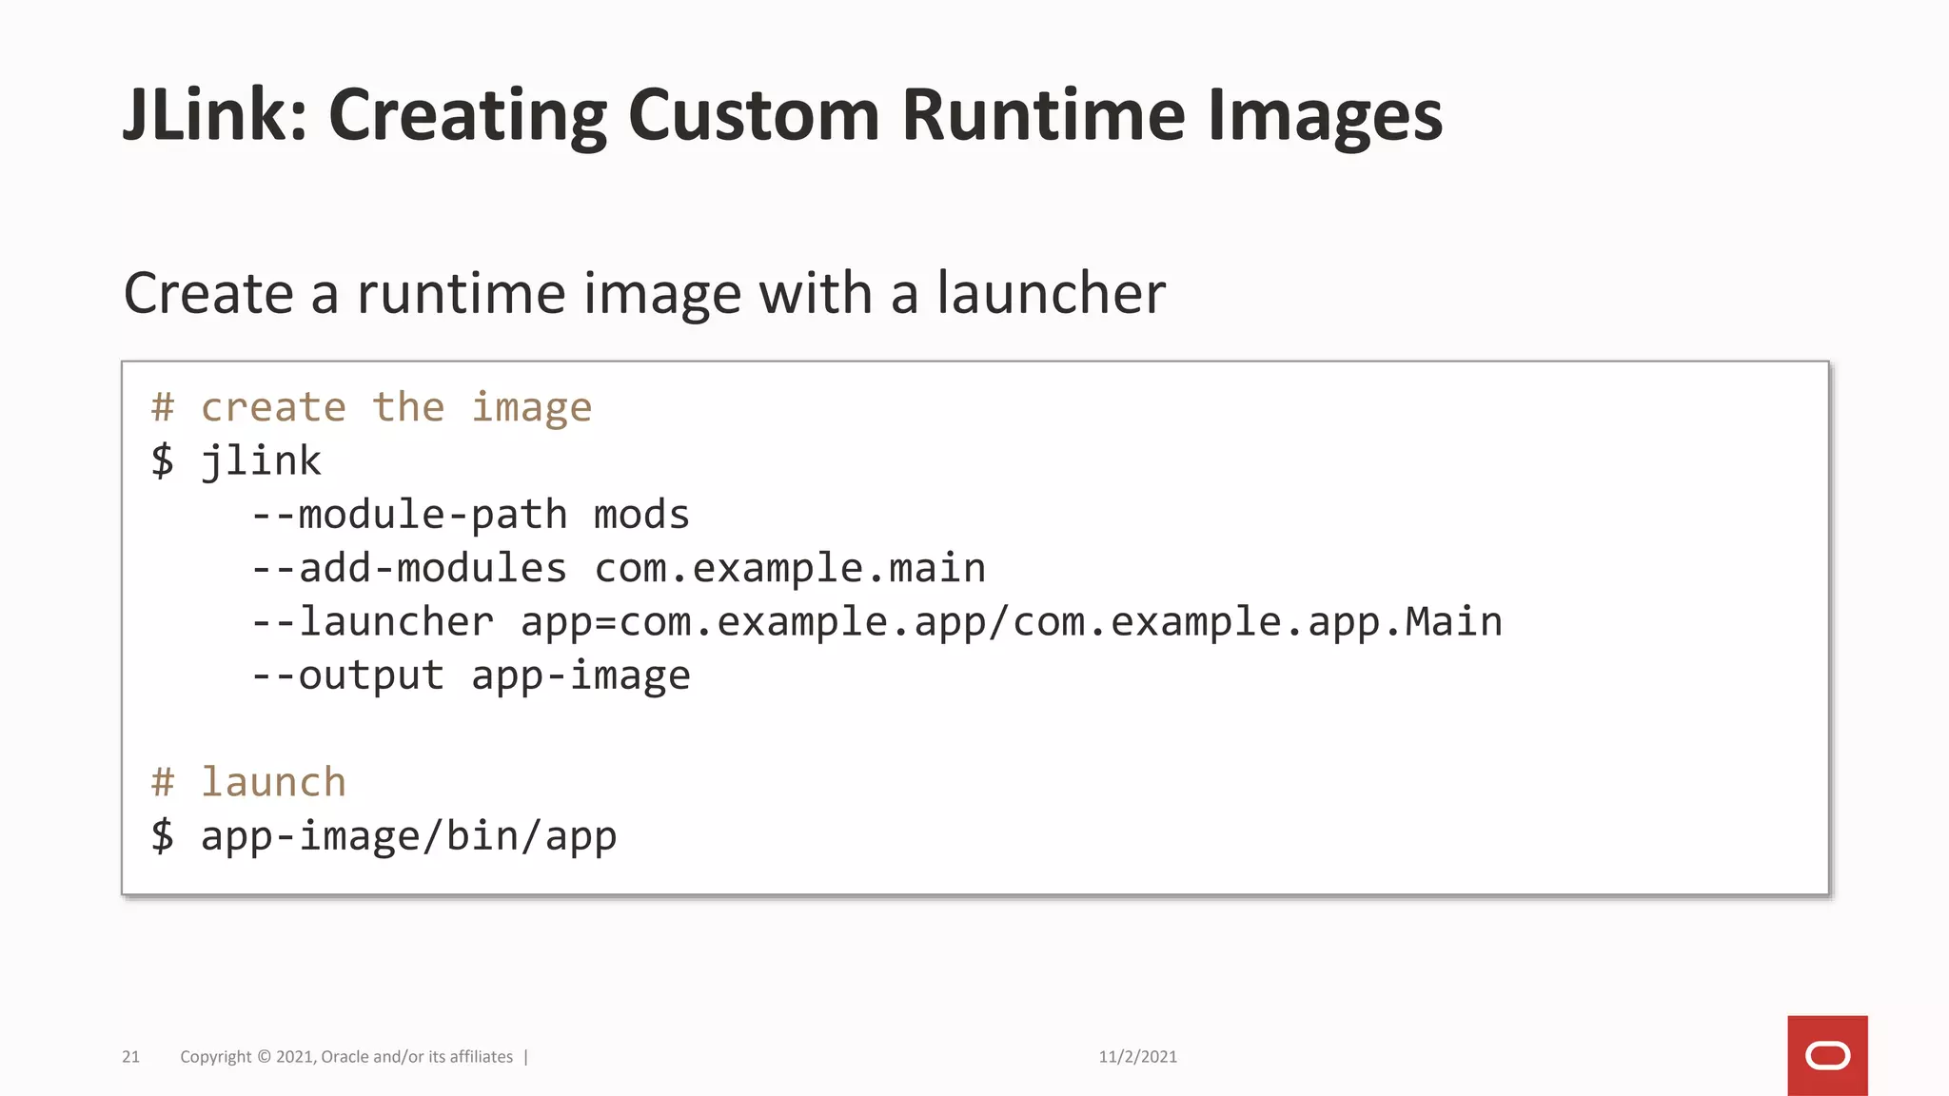
Task: Click the copyright notice 'Copyright © 2021, Oracle and/or its affiliates'
Action: coord(346,1056)
